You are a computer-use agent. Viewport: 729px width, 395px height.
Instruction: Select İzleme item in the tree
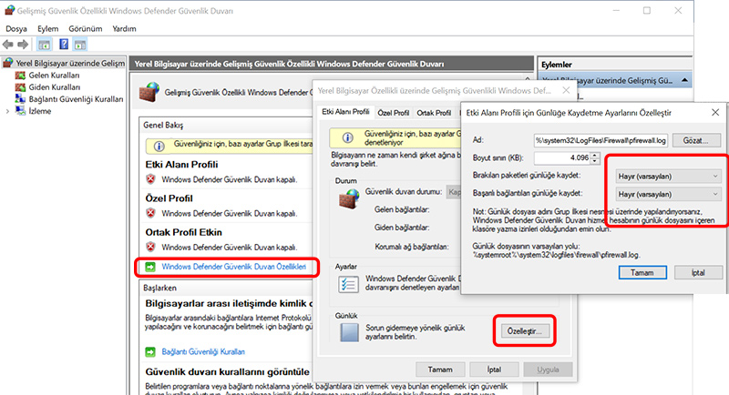point(40,111)
